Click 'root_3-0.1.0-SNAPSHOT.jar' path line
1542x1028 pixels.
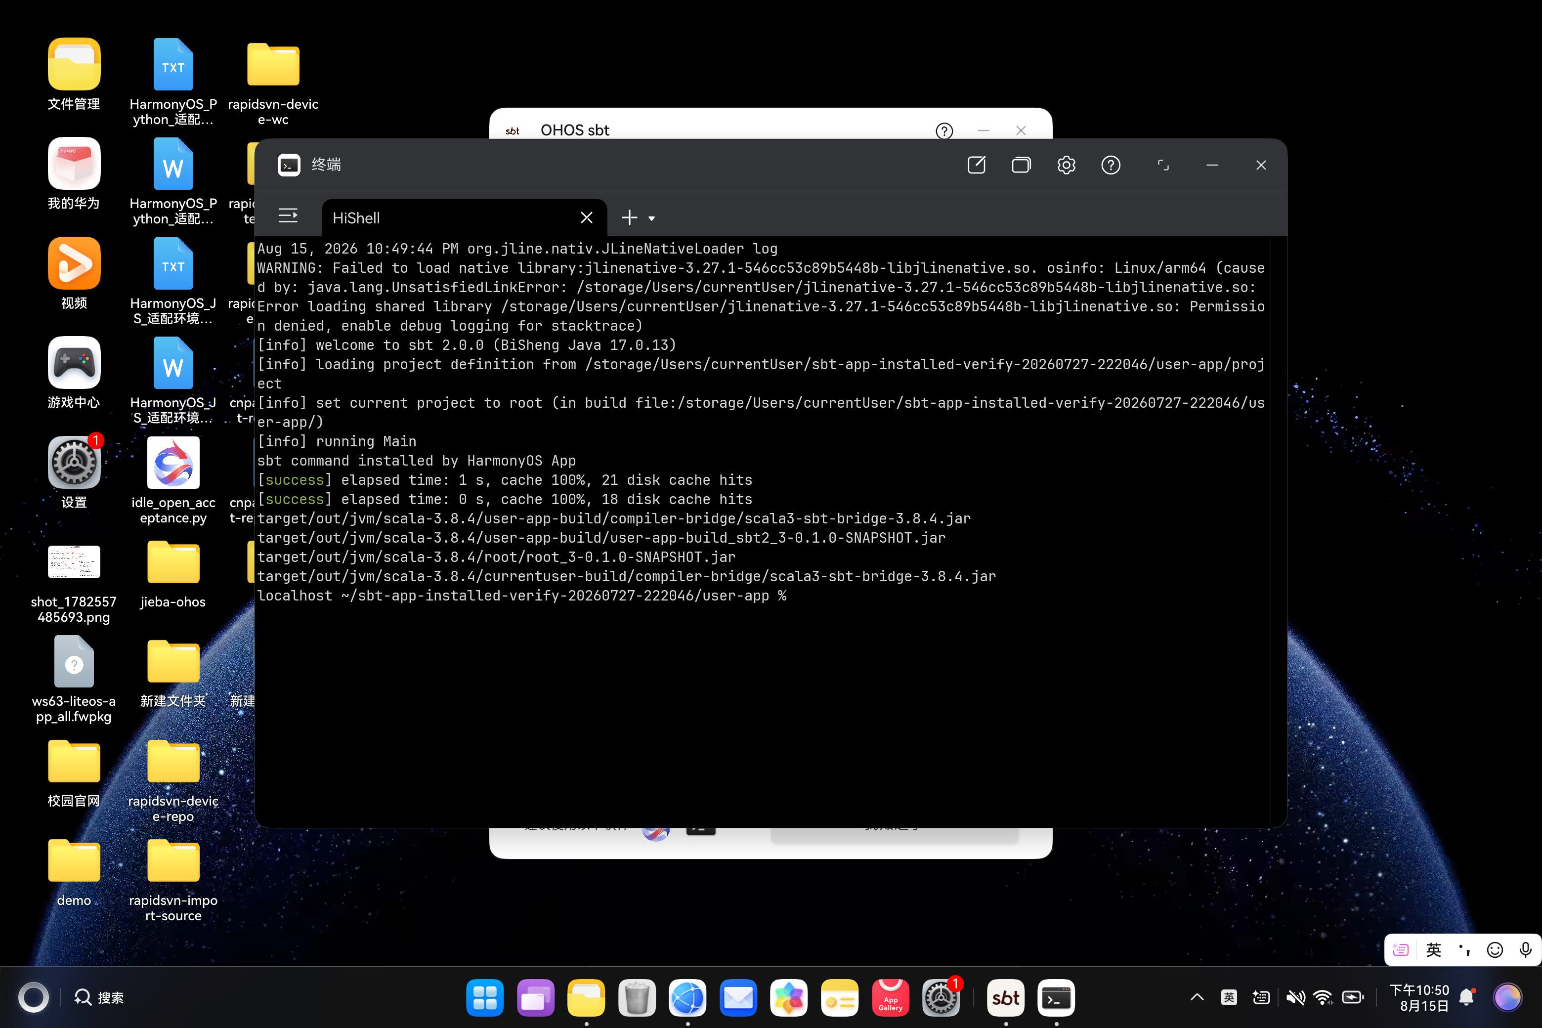496,557
